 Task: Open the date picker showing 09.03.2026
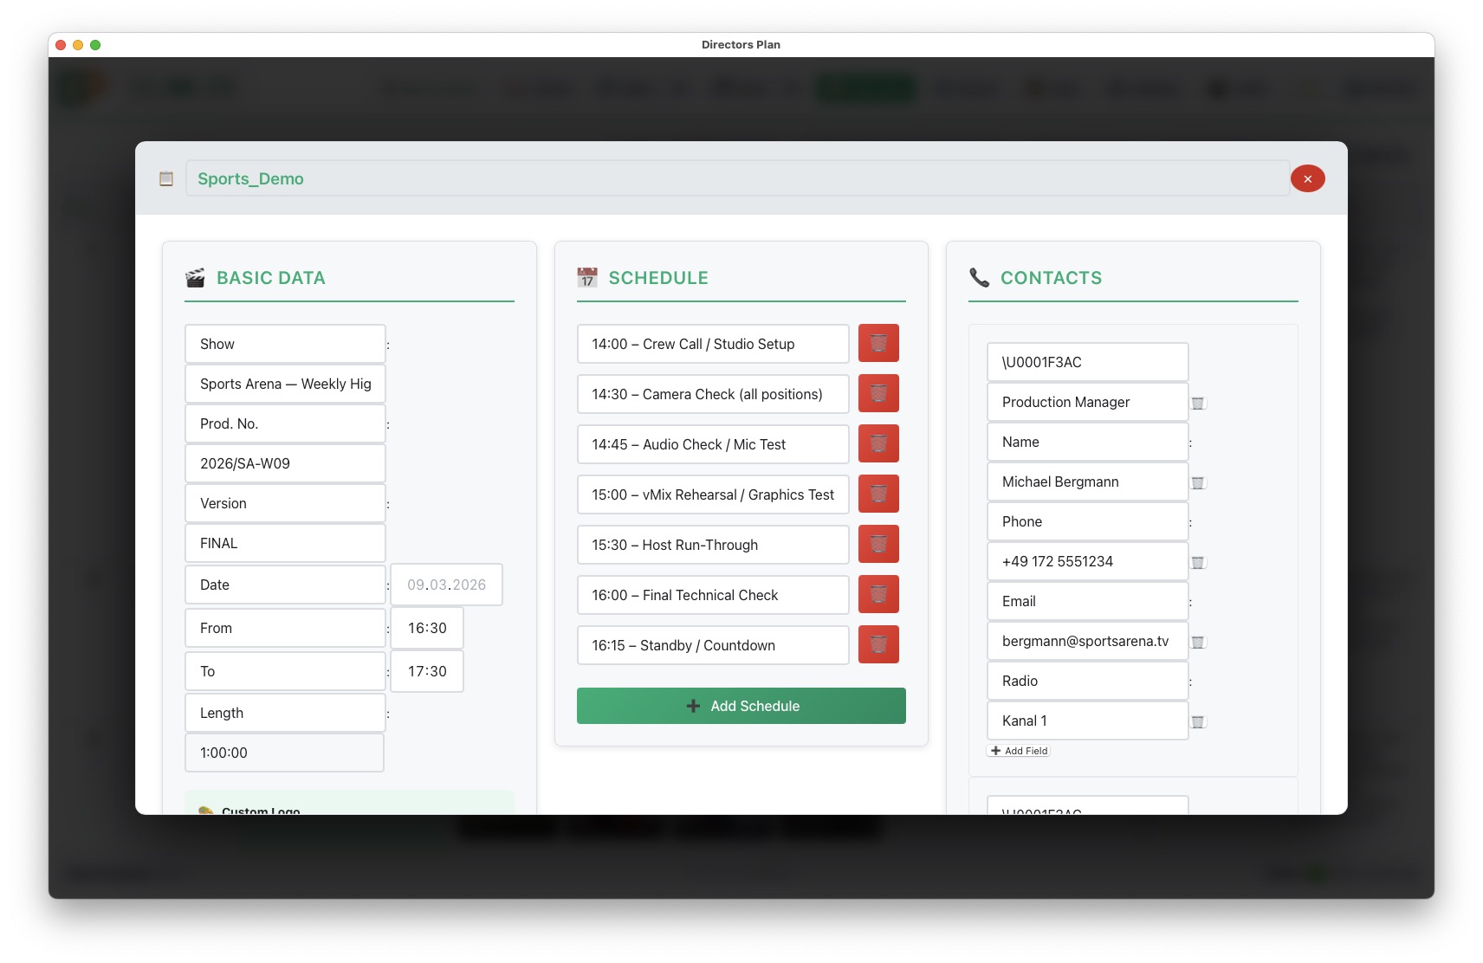point(446,585)
